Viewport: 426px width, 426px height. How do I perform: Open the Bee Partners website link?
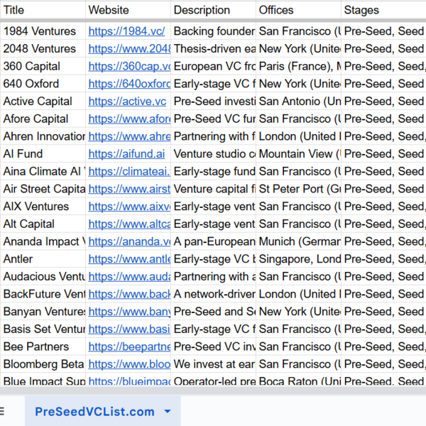point(129,346)
